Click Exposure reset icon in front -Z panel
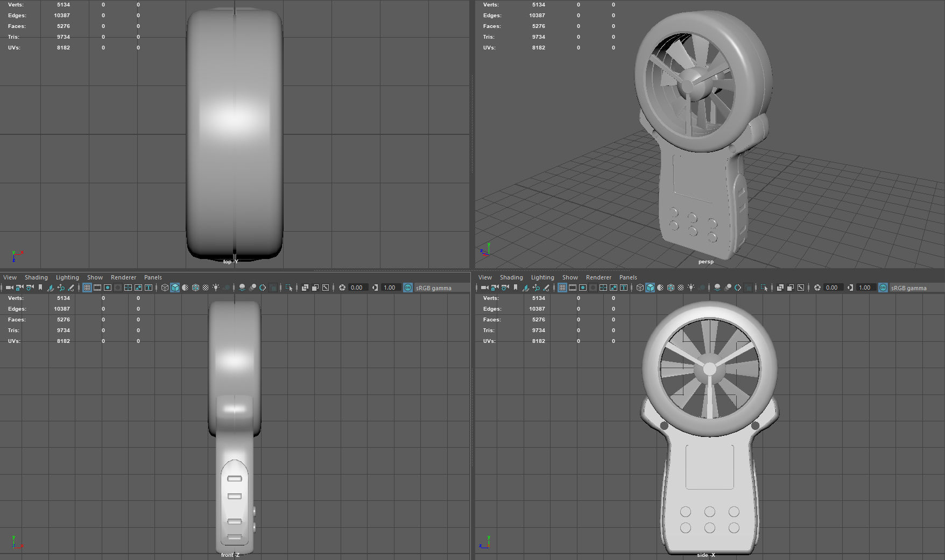The width and height of the screenshot is (945, 560). pyautogui.click(x=342, y=288)
